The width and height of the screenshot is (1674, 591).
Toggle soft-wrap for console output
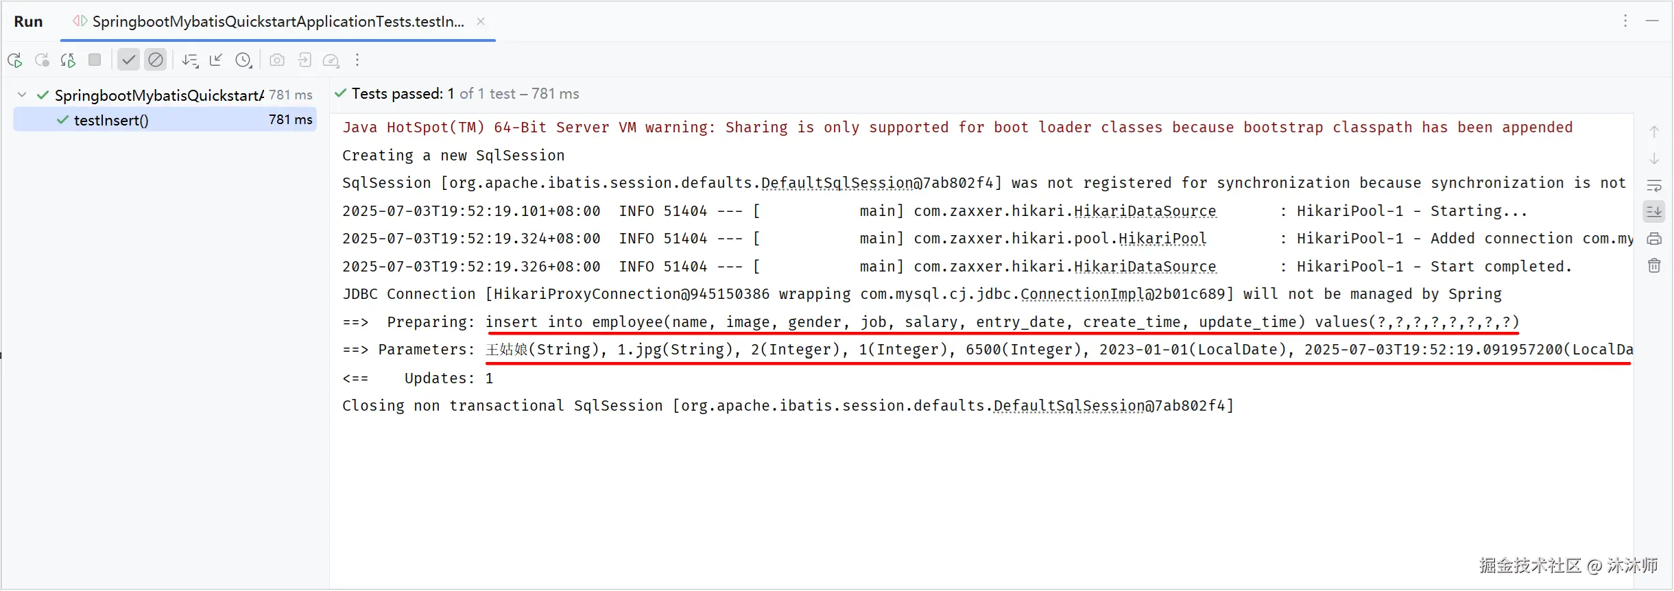point(1654,185)
